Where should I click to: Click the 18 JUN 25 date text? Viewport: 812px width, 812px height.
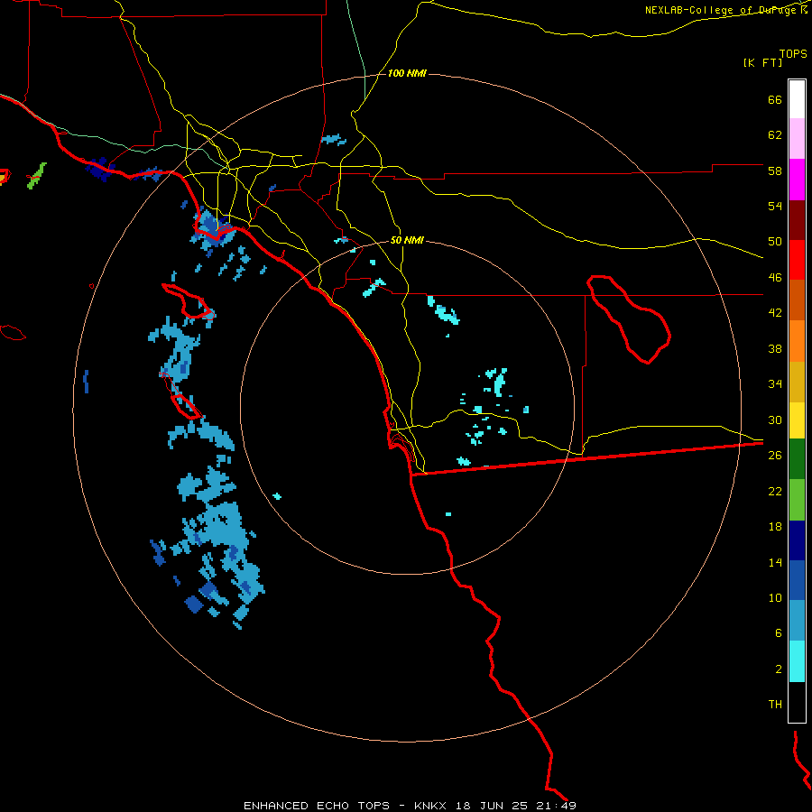tap(492, 806)
